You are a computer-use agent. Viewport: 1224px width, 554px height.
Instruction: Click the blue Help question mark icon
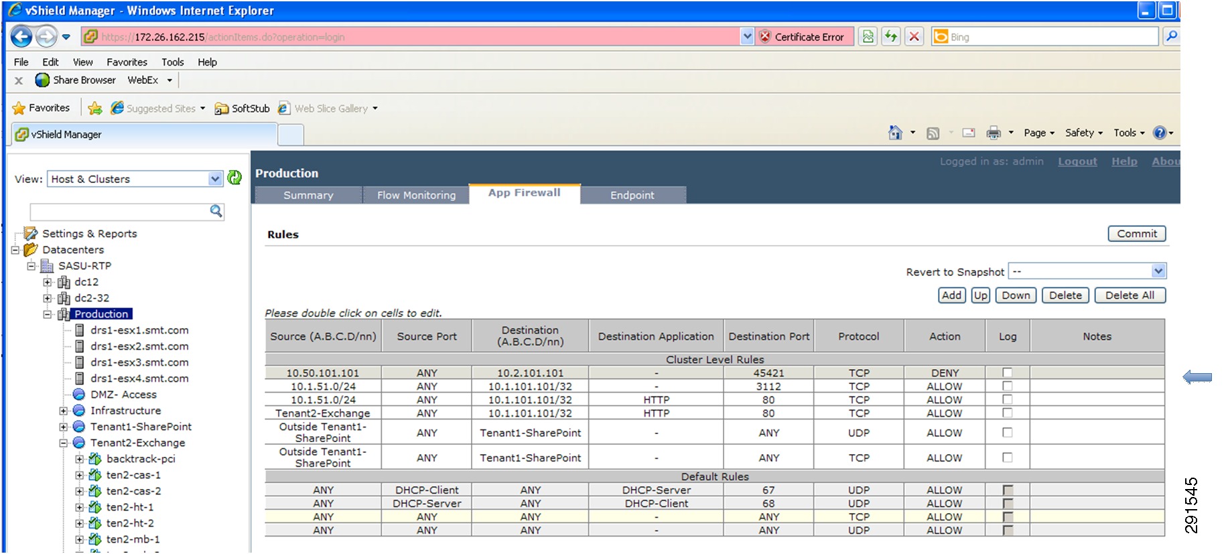coord(1160,133)
